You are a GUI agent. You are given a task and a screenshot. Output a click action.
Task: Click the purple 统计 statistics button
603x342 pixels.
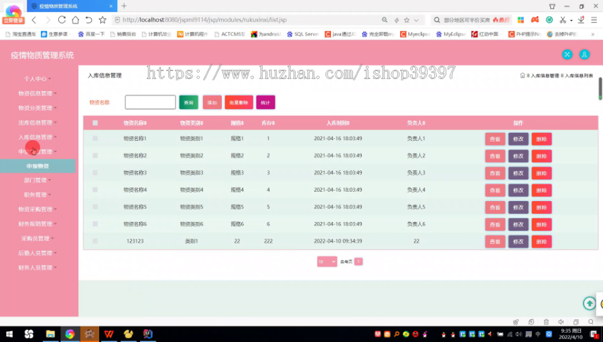[x=265, y=103]
